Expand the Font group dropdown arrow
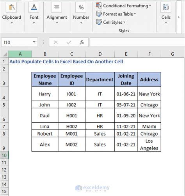Screen dimensions: 185x196 34,23
